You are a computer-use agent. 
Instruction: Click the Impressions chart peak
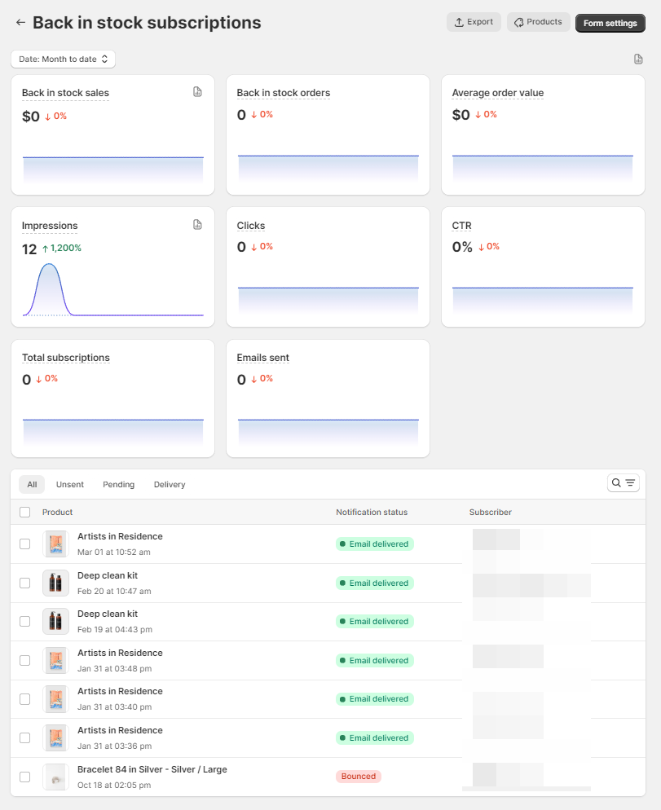tap(49, 265)
